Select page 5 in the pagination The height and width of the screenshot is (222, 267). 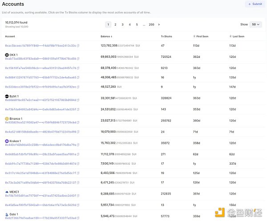point(137,24)
